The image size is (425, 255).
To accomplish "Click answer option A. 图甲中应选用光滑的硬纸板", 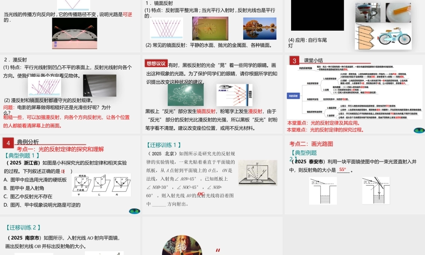I will (x=35, y=180).
